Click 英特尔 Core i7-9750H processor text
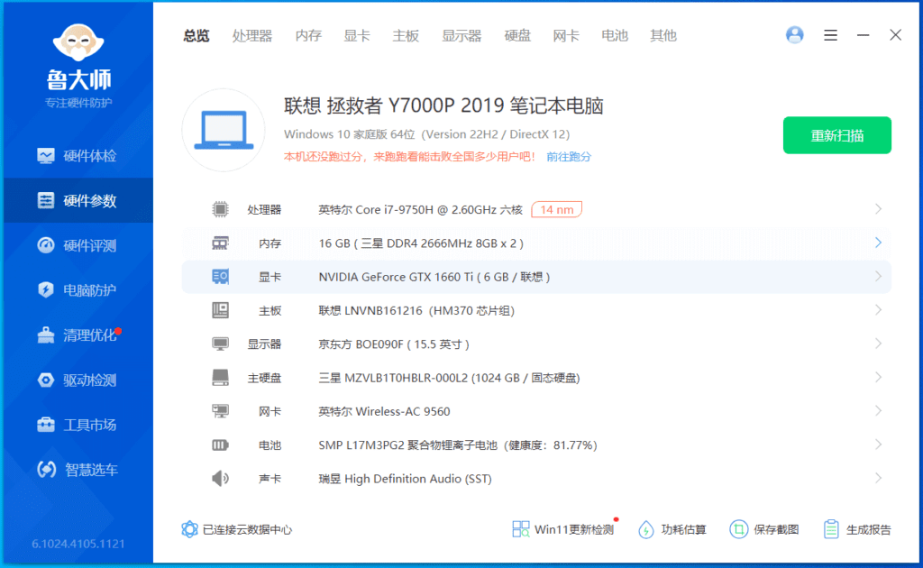Image resolution: width=923 pixels, height=568 pixels. 420,209
